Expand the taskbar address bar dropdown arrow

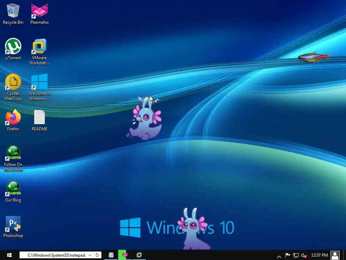coord(90,255)
